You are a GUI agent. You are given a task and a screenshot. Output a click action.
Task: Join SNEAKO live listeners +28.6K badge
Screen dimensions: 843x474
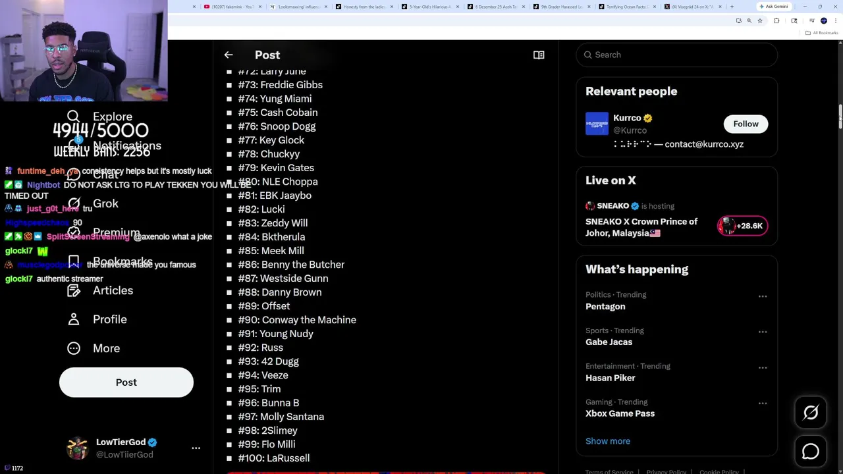(x=742, y=226)
